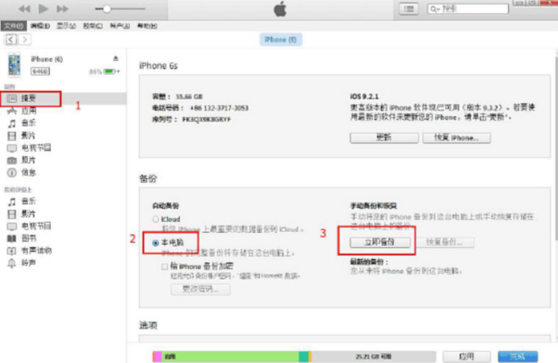Screen dimensions: 558x363
Task: Click the Play button in playback controls
Action: click(44, 9)
